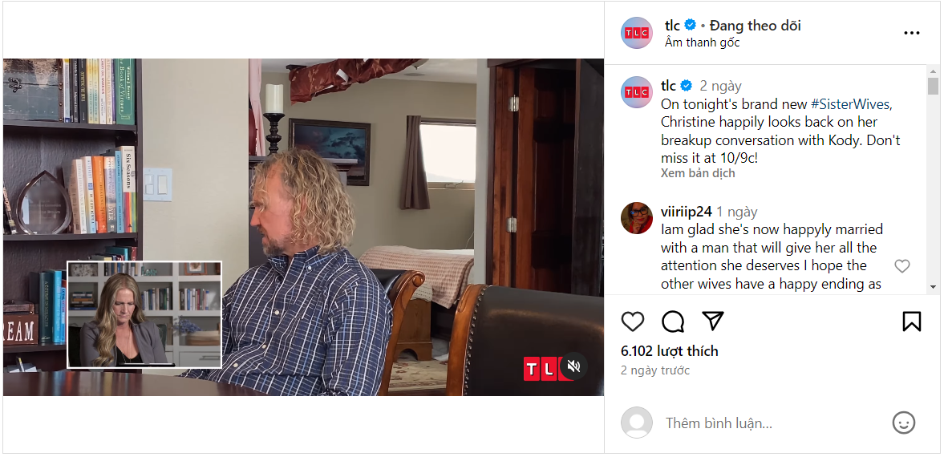The height and width of the screenshot is (457, 944).
Task: Open tlc username in caption
Action: click(668, 86)
